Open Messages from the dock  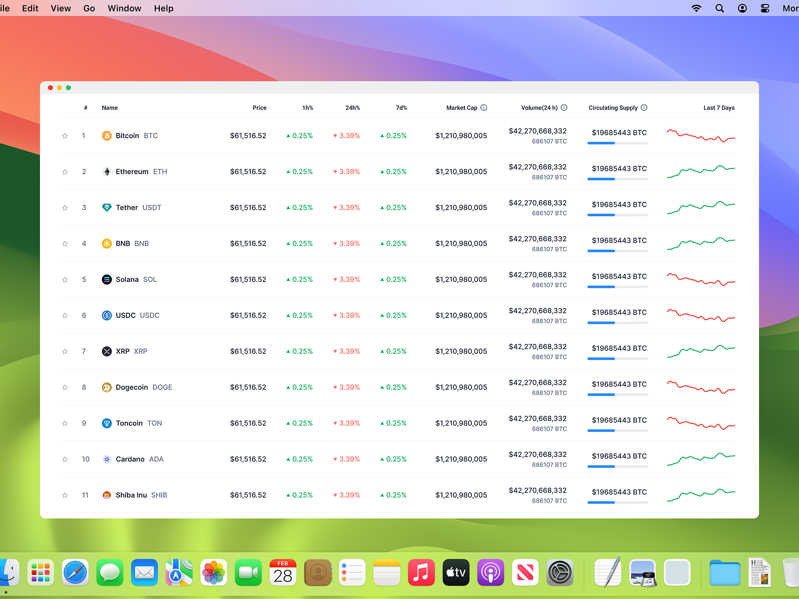[x=110, y=573]
